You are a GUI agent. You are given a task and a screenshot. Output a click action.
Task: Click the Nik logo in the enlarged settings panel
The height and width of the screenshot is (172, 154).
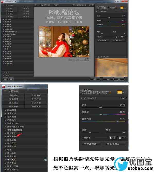pyautogui.click(x=122, y=92)
